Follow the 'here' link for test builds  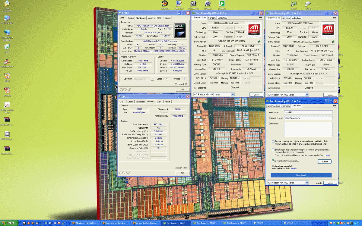(x=328, y=155)
